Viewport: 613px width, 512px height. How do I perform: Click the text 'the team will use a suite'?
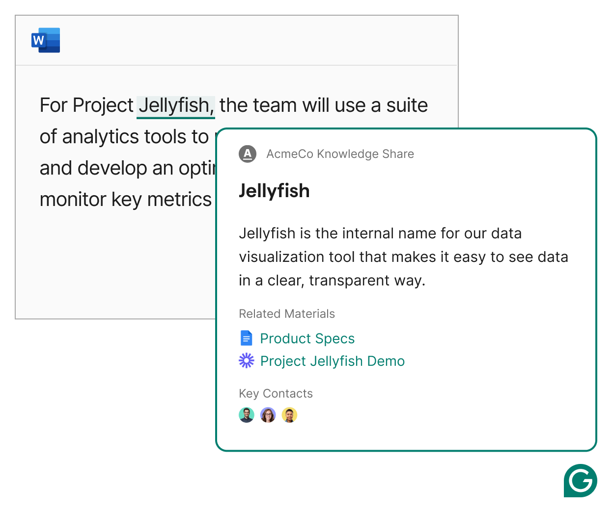click(324, 105)
